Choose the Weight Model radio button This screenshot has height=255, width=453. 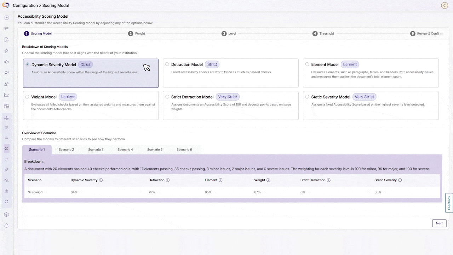tap(27, 97)
